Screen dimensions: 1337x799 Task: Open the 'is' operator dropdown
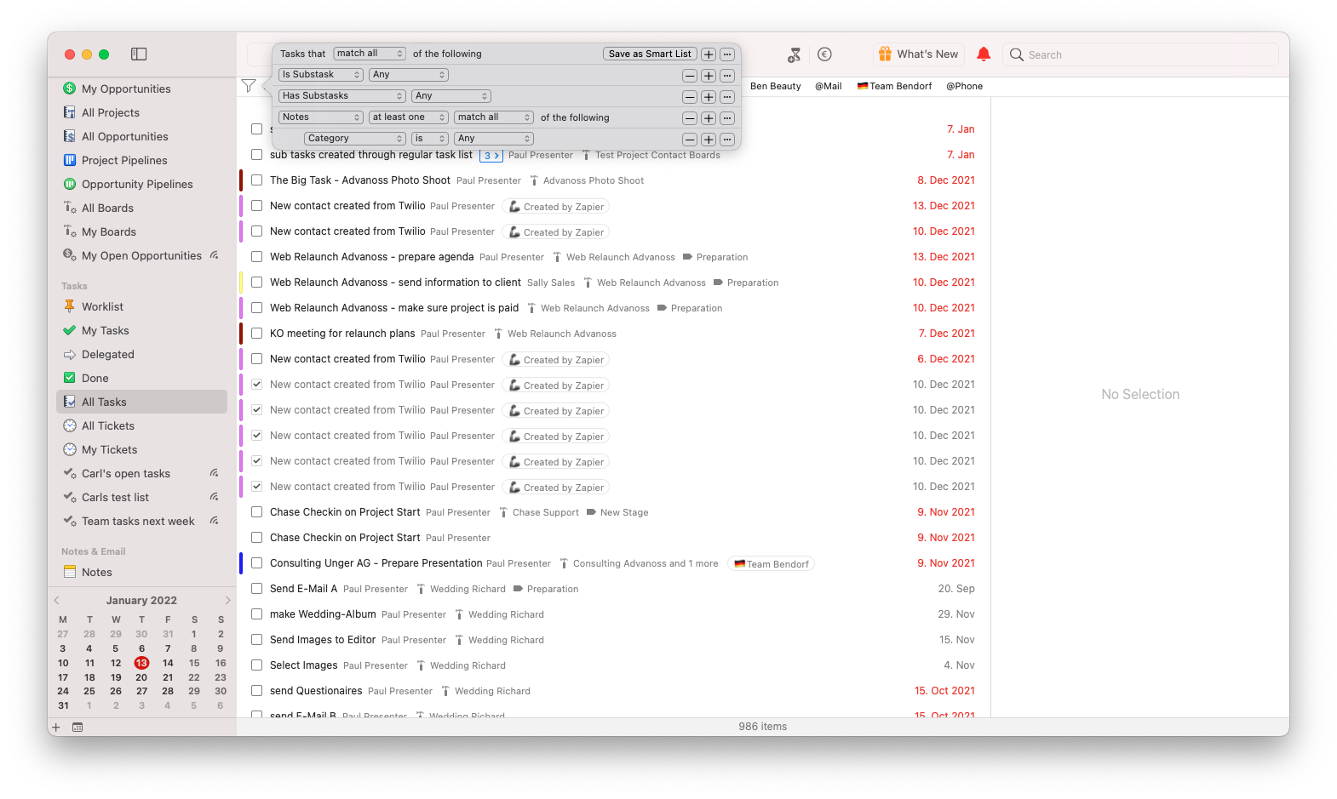[430, 139]
